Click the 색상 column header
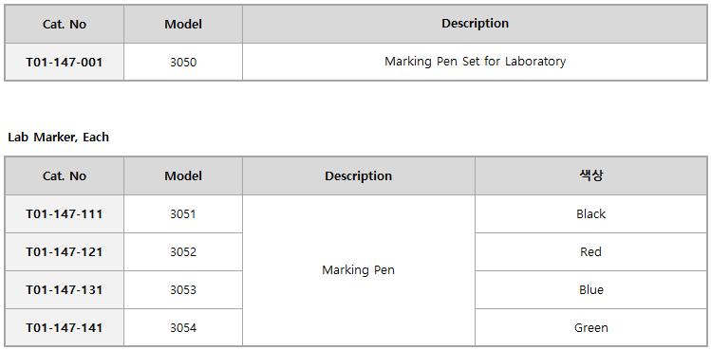This screenshot has width=711, height=350. 590,175
